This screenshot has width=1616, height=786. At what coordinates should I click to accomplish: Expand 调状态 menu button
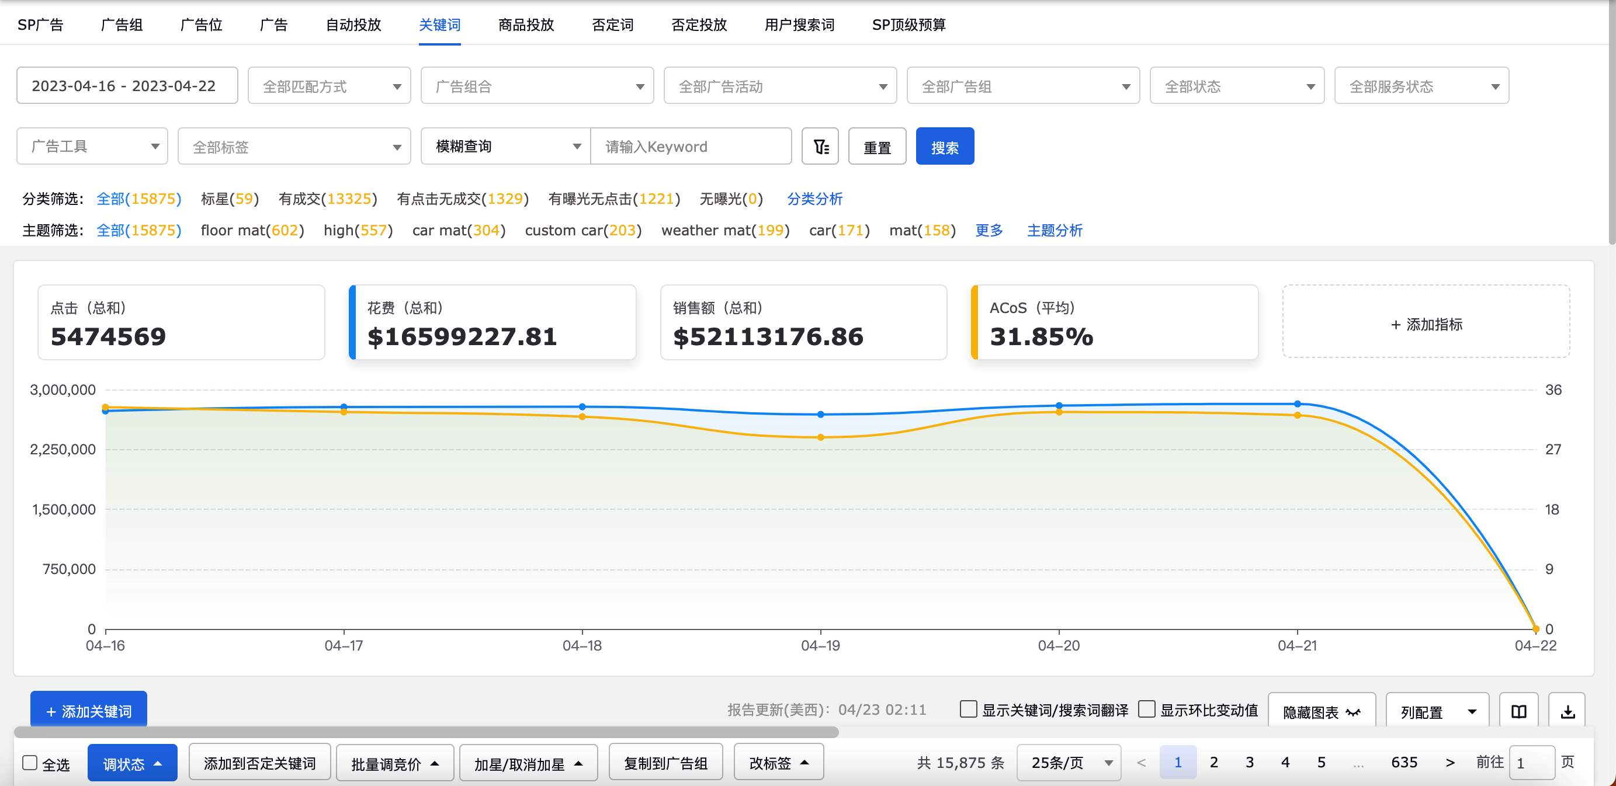point(133,763)
